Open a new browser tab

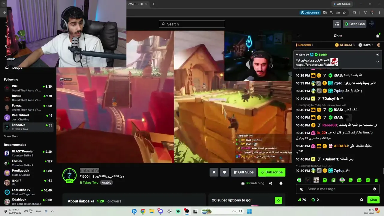[154, 4]
